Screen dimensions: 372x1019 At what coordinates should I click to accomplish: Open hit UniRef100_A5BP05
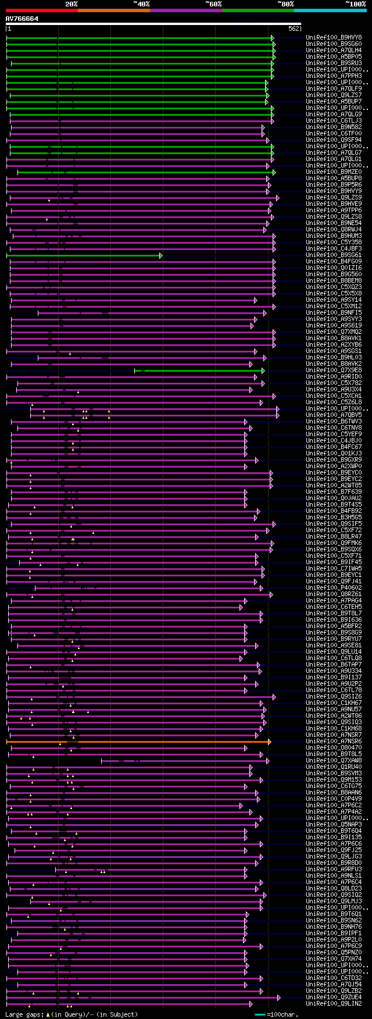(334, 56)
